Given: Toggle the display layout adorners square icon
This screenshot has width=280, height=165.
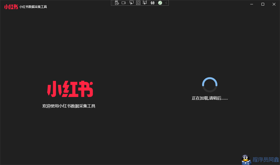Looking at the screenshot, I should 138,3.
